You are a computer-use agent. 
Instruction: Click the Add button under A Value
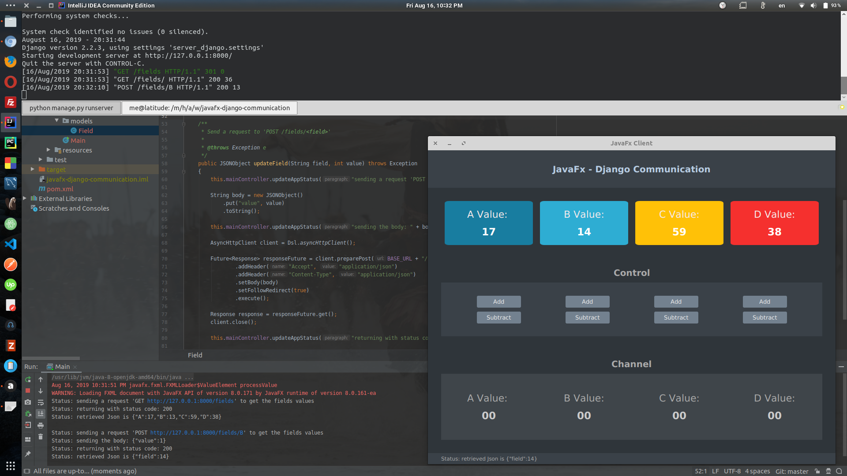498,301
